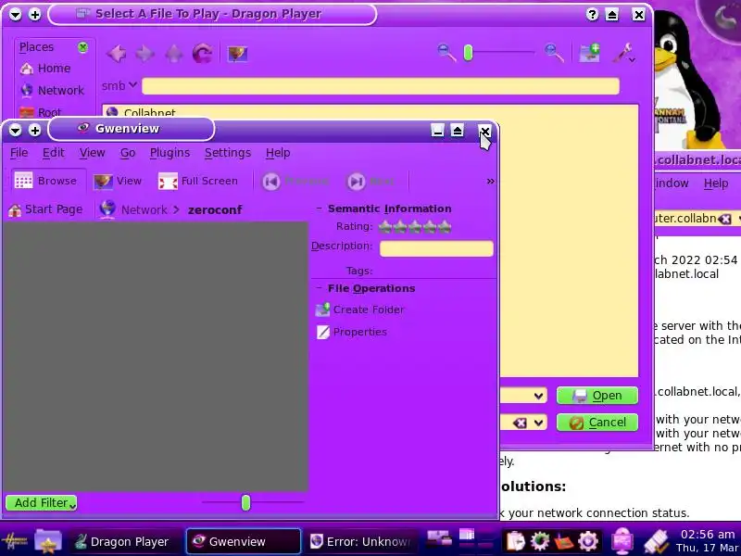Open Network in the Places panel

[52, 90]
